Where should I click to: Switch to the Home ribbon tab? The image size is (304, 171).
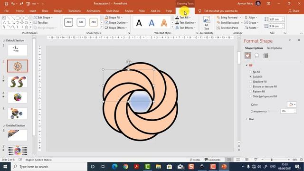click(x=20, y=11)
